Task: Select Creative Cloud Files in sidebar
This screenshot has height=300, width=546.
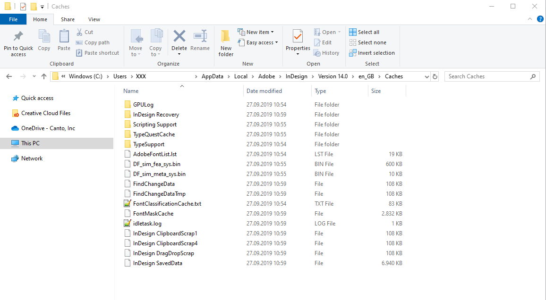Action: 41,113
